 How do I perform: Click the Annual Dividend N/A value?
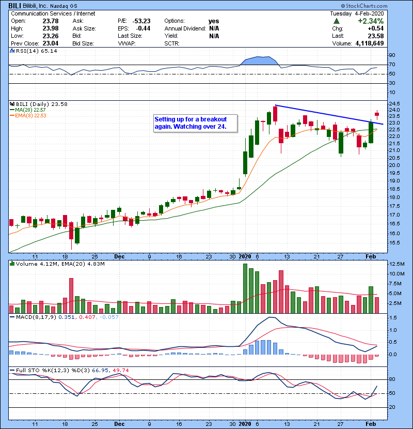[x=214, y=28]
